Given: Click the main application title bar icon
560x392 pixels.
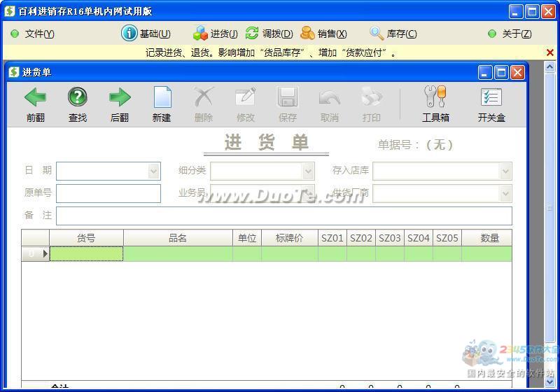Looking at the screenshot, I should (x=10, y=11).
